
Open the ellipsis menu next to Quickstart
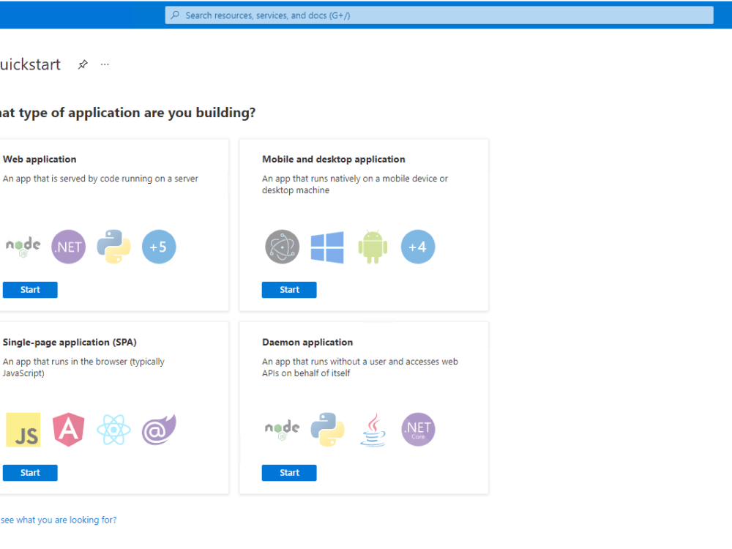point(104,64)
